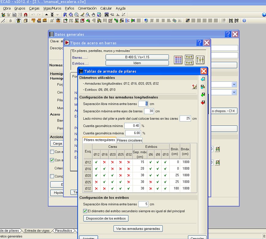
Task: Uncheck secondary stirrup diameter equals principal checkbox
Action: pos(85,211)
